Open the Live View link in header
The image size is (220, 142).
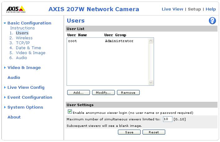pos(172,9)
